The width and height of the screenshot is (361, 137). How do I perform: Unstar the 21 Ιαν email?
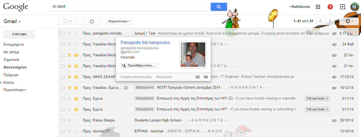(x=69, y=66)
